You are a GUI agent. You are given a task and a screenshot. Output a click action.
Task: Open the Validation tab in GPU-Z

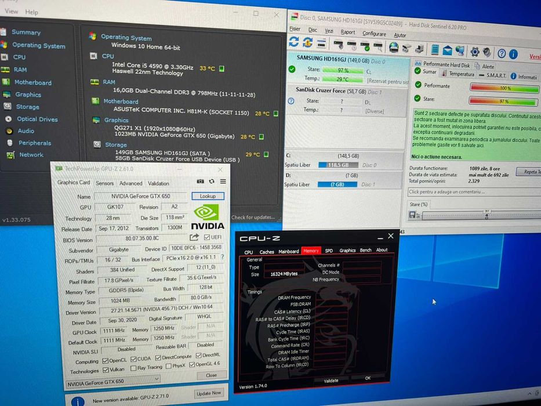click(158, 183)
